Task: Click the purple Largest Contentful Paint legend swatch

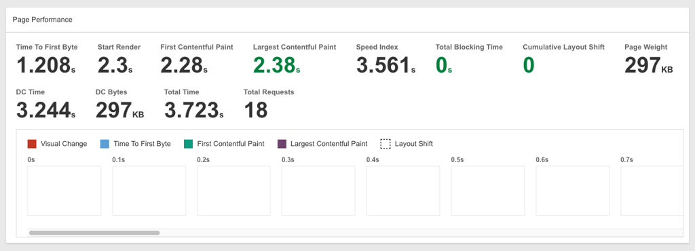Action: point(282,144)
